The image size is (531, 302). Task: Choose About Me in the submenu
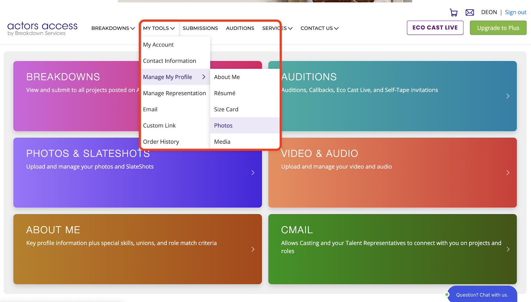245,77
